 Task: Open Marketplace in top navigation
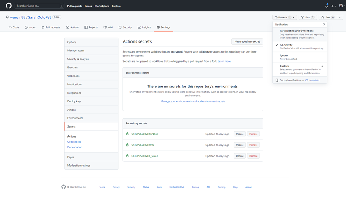(102, 6)
